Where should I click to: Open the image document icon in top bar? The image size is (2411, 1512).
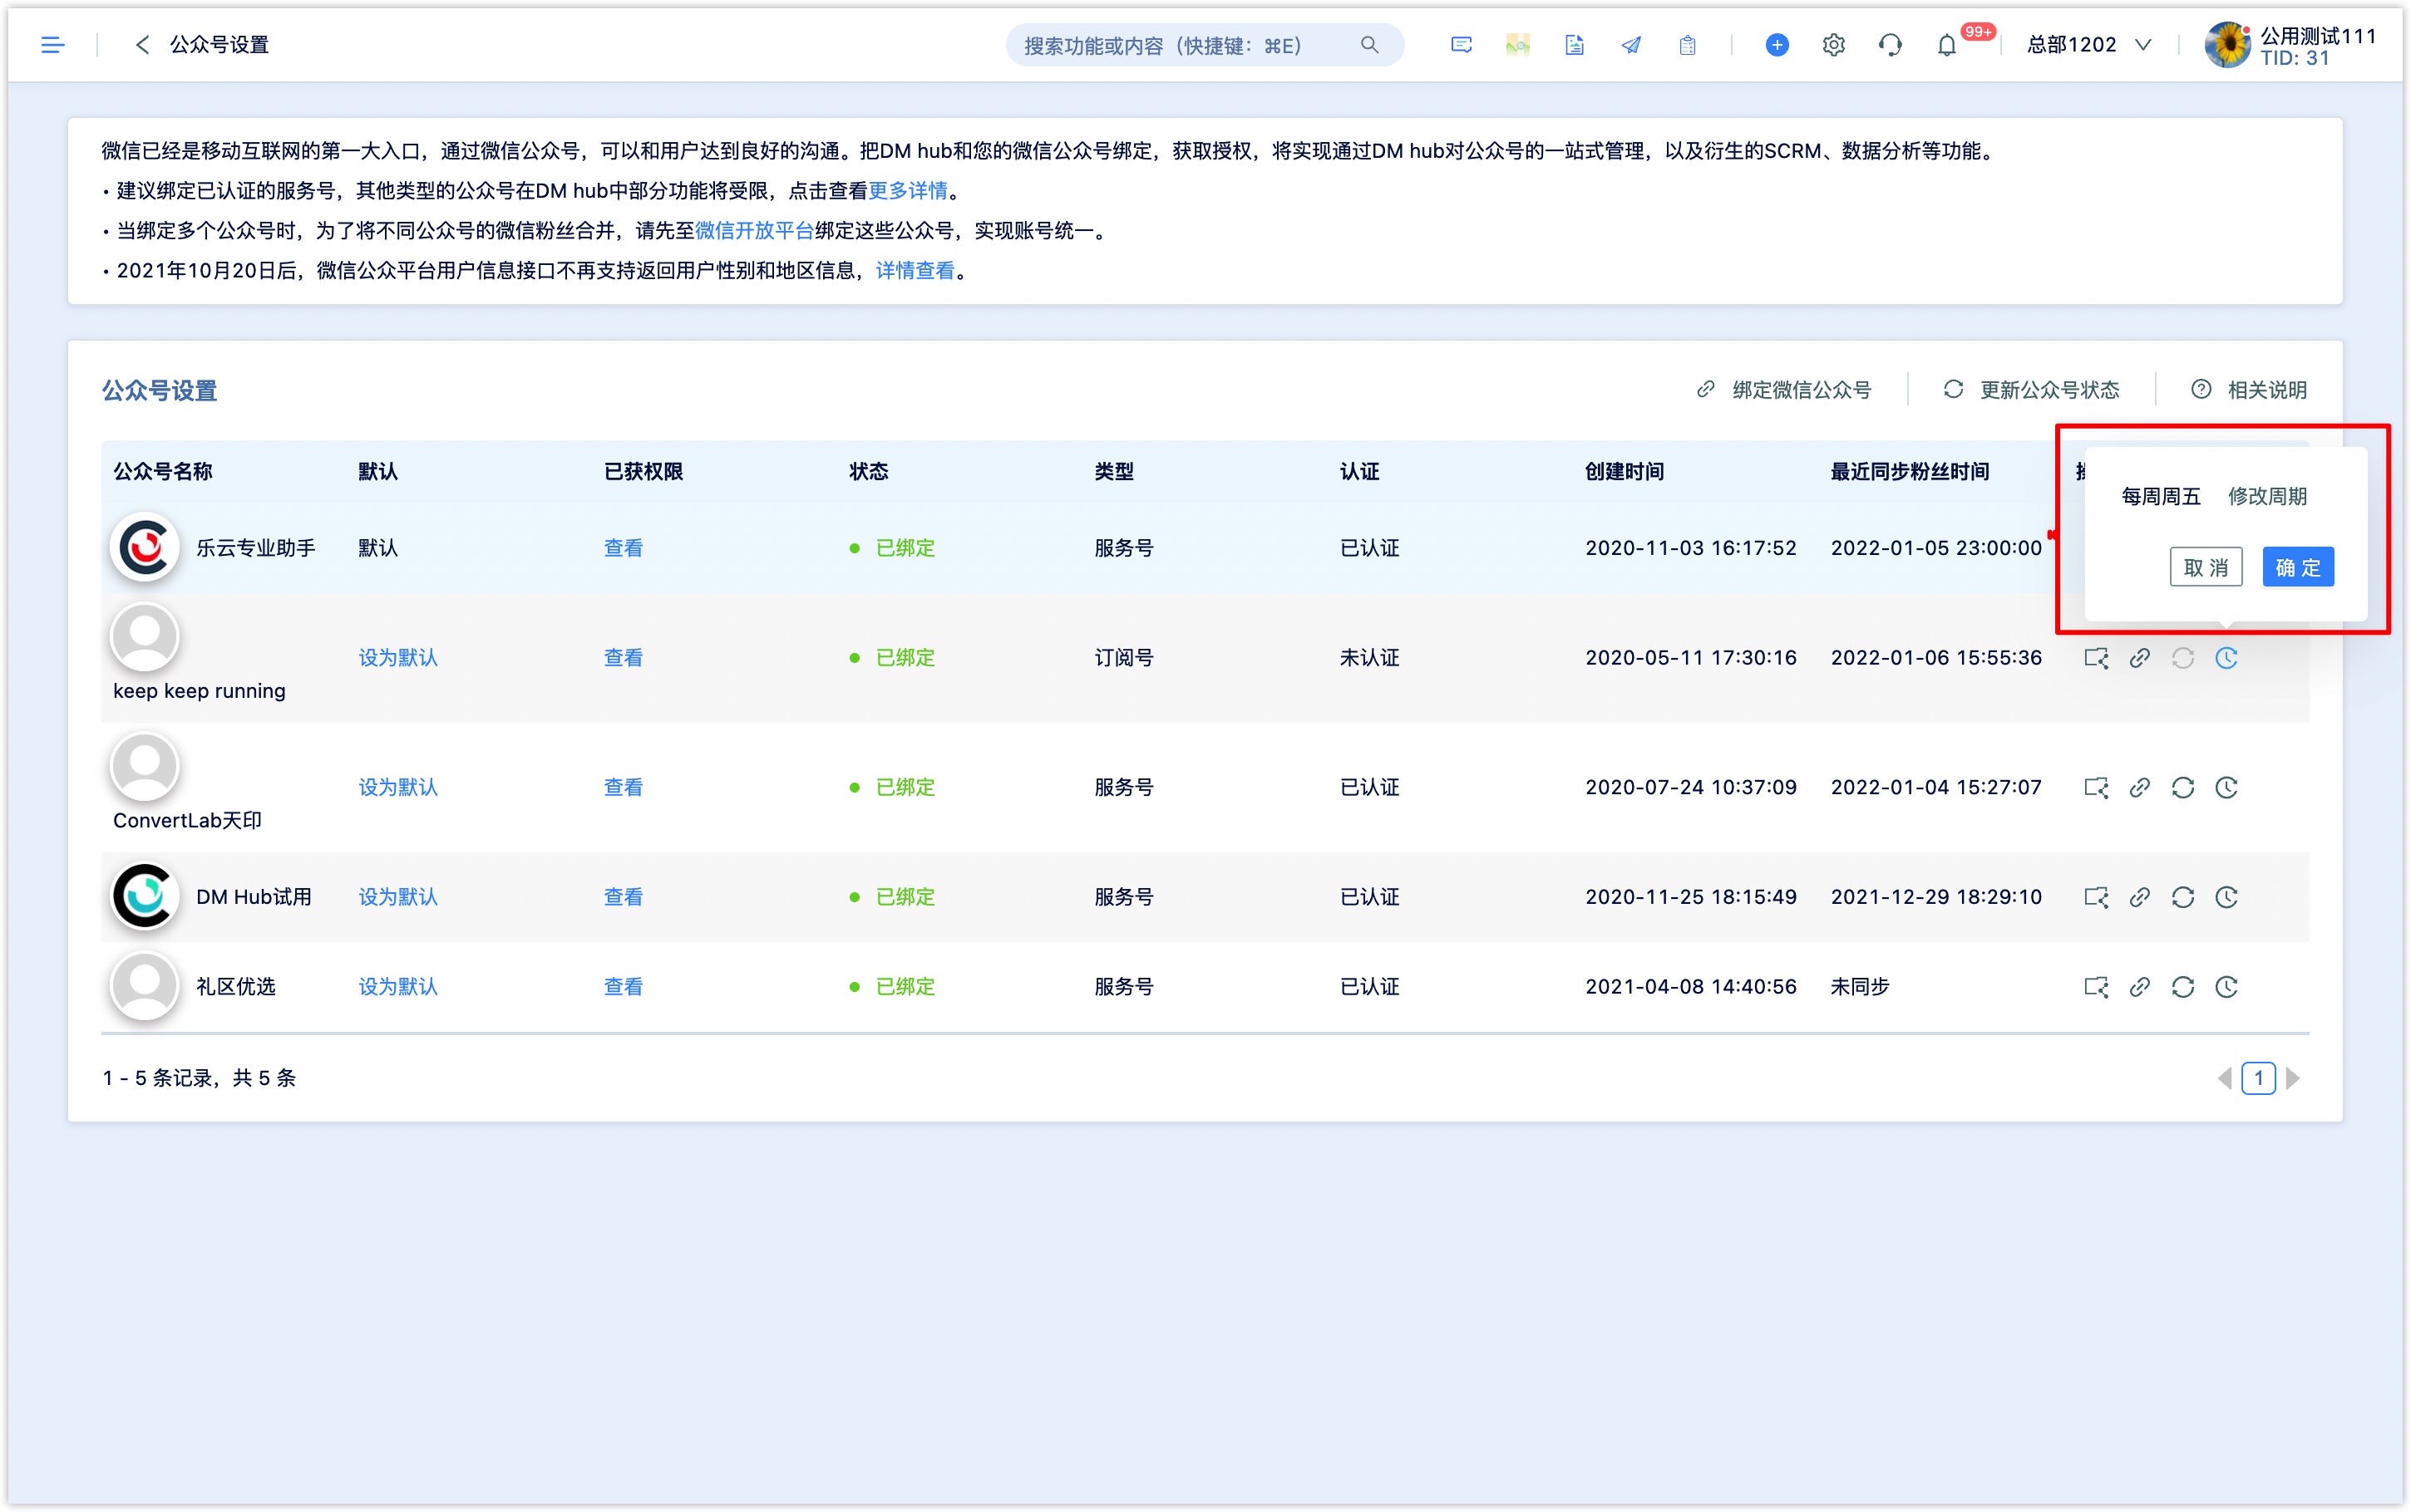(x=1575, y=45)
